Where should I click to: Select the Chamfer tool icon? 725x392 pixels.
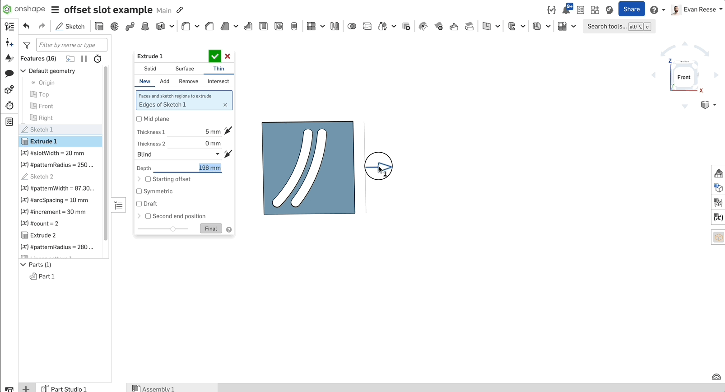[209, 27]
